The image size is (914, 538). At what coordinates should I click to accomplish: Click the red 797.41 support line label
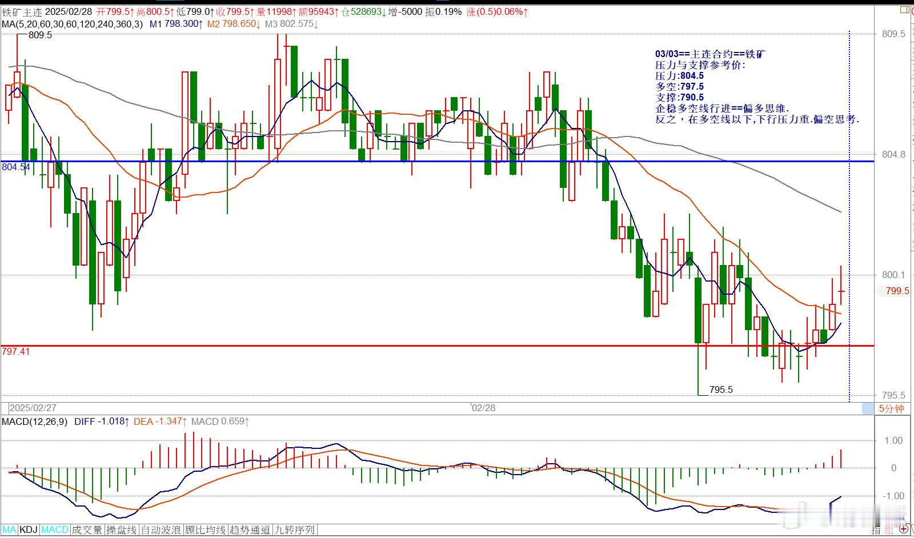tap(15, 351)
